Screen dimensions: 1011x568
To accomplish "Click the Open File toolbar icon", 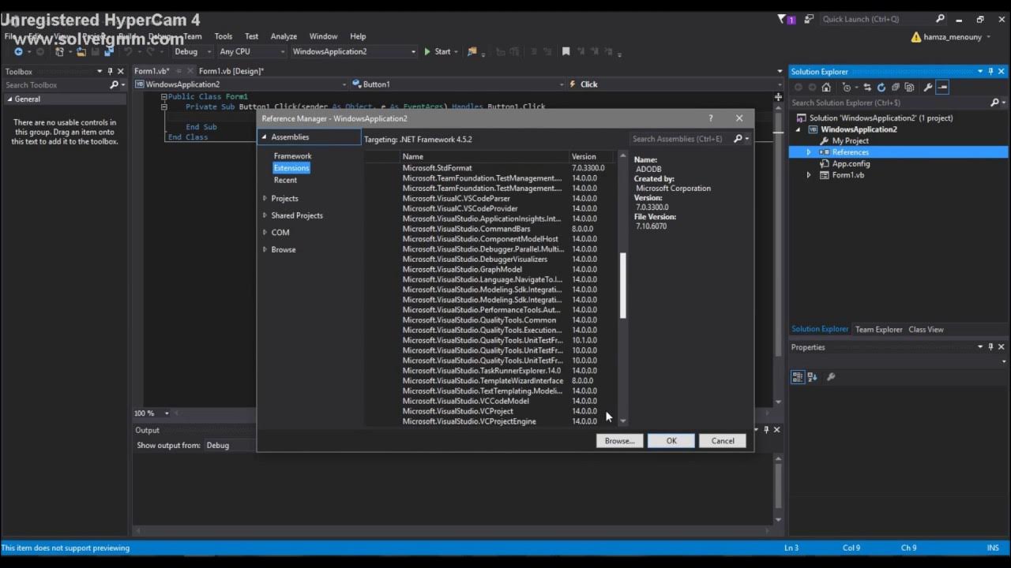I will [81, 52].
